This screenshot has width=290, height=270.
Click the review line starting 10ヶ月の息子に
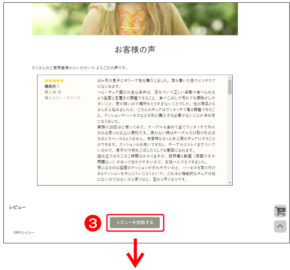(156, 80)
